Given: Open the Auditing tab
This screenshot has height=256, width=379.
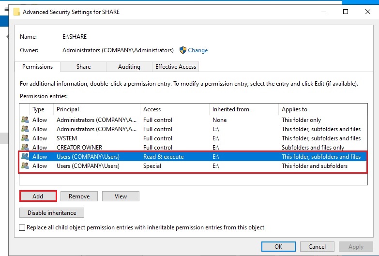Looking at the screenshot, I should (x=129, y=67).
